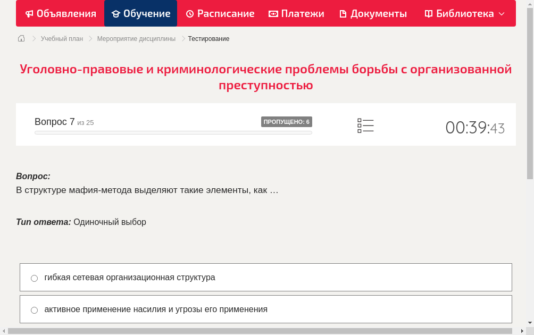Click the question progress bar
Viewport: 534px width, 335px height.
[x=173, y=132]
